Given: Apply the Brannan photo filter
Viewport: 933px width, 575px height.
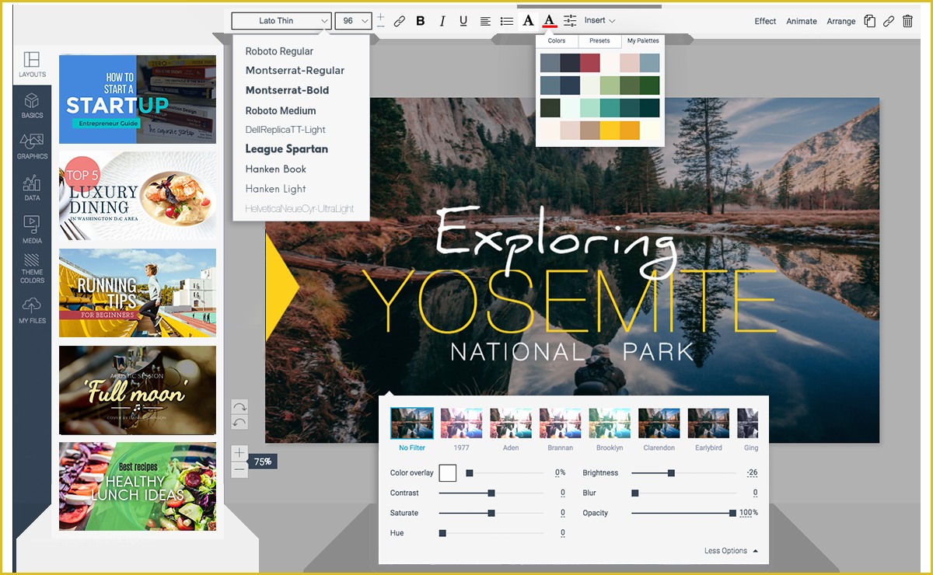Looking at the screenshot, I should [x=561, y=424].
